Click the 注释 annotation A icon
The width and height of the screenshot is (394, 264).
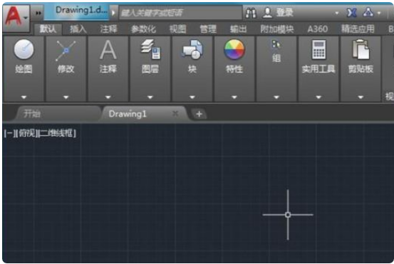tap(108, 50)
